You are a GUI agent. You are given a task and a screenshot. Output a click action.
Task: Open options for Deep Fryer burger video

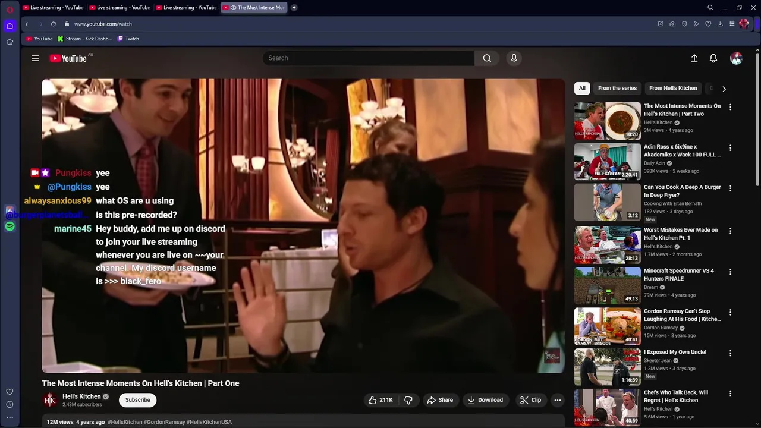[730, 188]
